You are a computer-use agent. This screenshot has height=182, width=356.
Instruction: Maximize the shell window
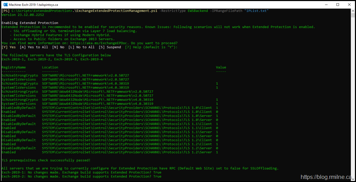tap(338, 4)
